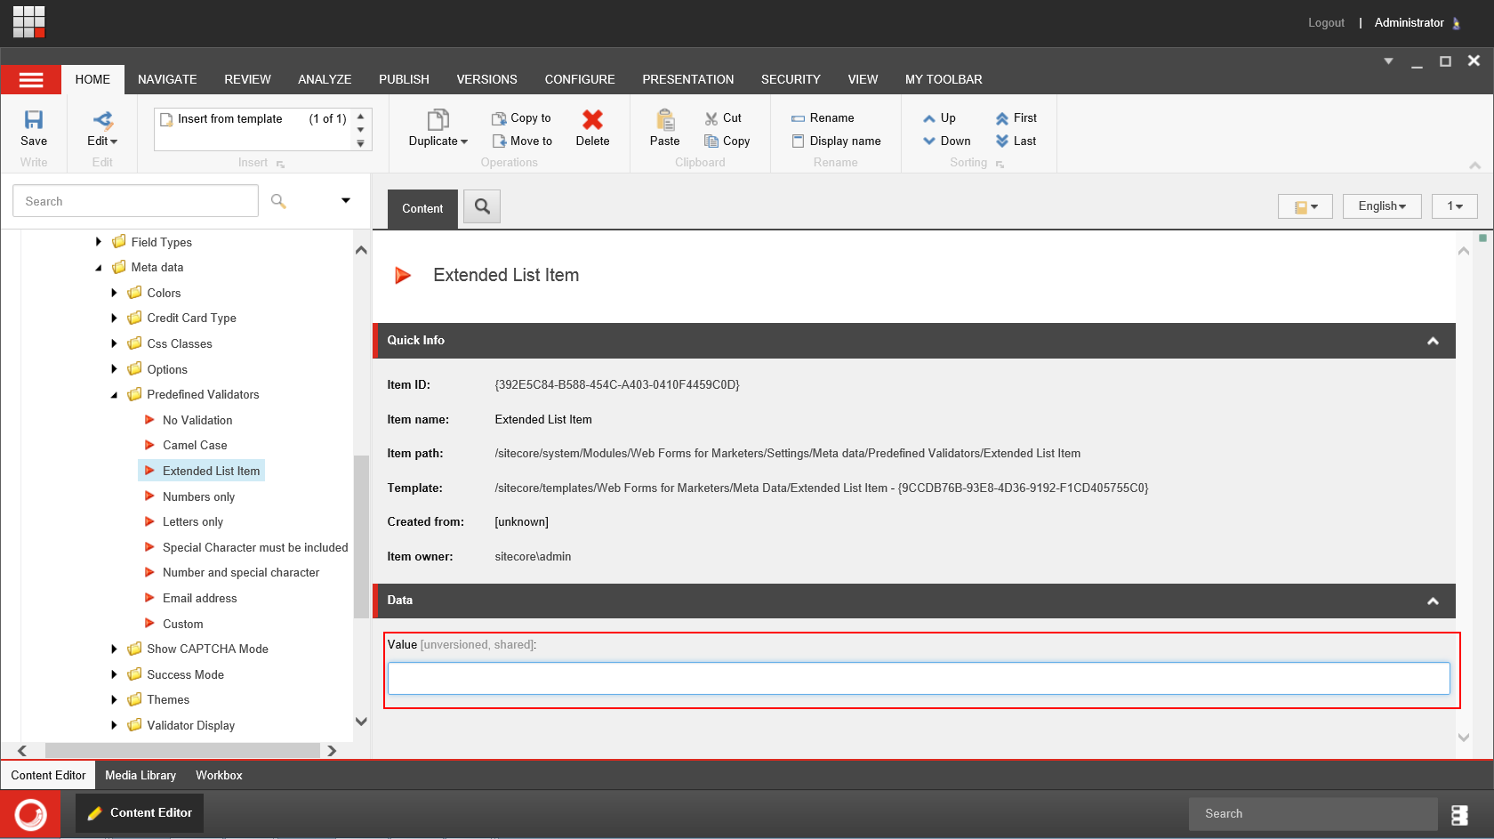Viewport: 1494px width, 839px height.
Task: Click into the Value input field
Action: point(918,679)
